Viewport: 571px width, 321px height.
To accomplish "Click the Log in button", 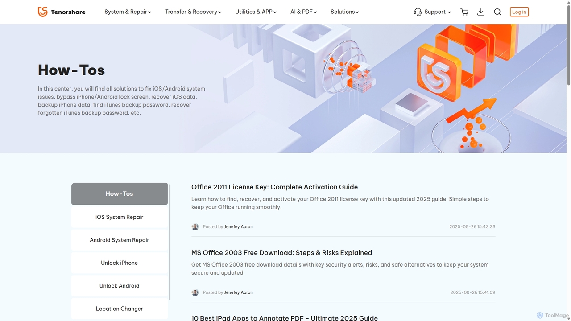I will (x=519, y=12).
